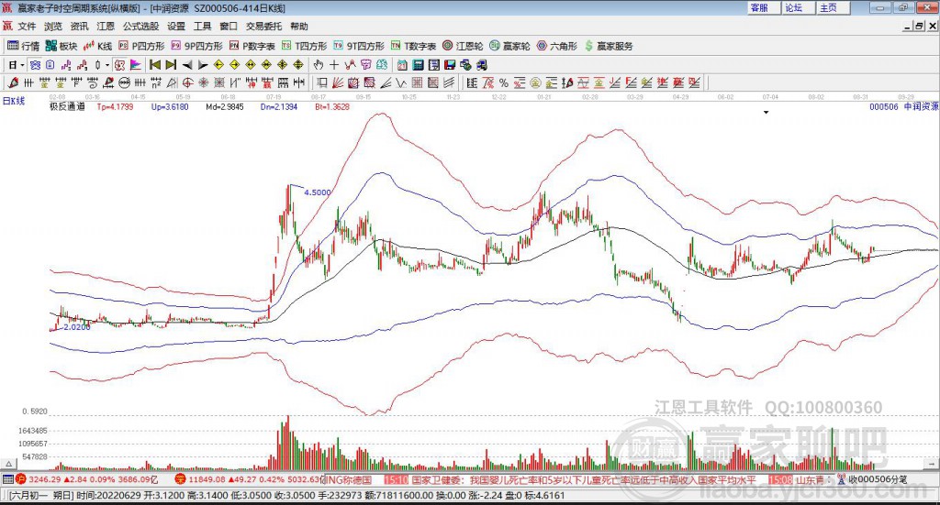Image resolution: width=940 pixels, height=505 pixels.
Task: Select the percent sign tool
Action: point(504,82)
